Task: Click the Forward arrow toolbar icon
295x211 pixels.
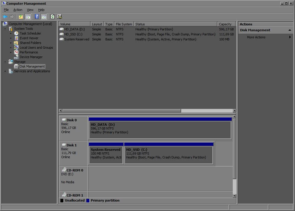Action: tap(12, 17)
